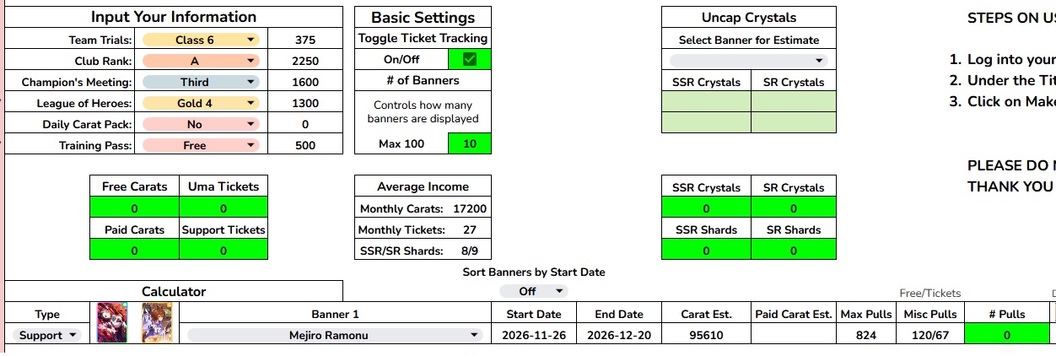The image size is (1056, 356).
Task: Select the End Date 2026-12-20 cell
Action: click(619, 335)
